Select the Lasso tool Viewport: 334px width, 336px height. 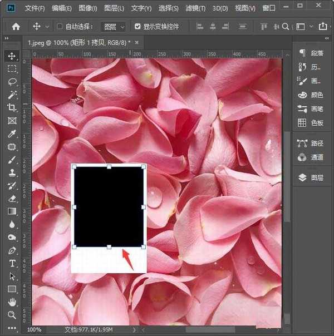point(12,82)
